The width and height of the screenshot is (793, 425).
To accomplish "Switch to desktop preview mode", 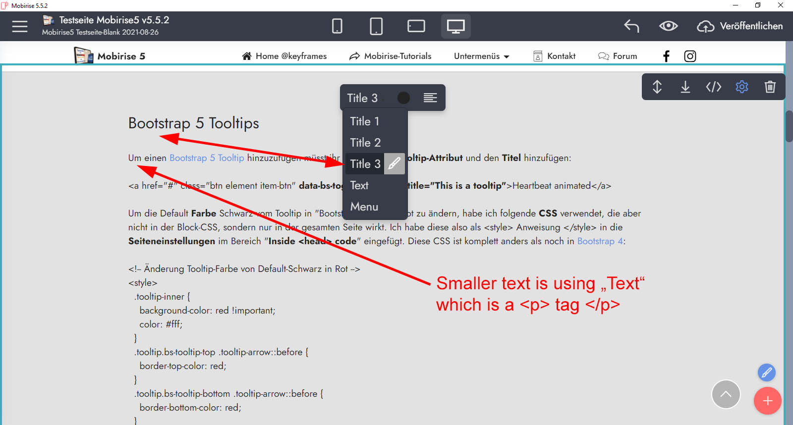I will (x=456, y=26).
